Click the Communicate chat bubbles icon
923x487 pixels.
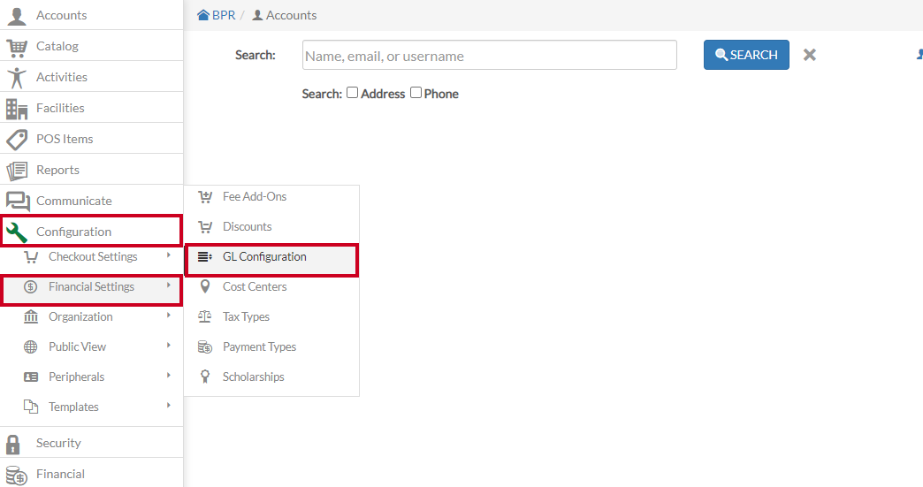(x=18, y=202)
